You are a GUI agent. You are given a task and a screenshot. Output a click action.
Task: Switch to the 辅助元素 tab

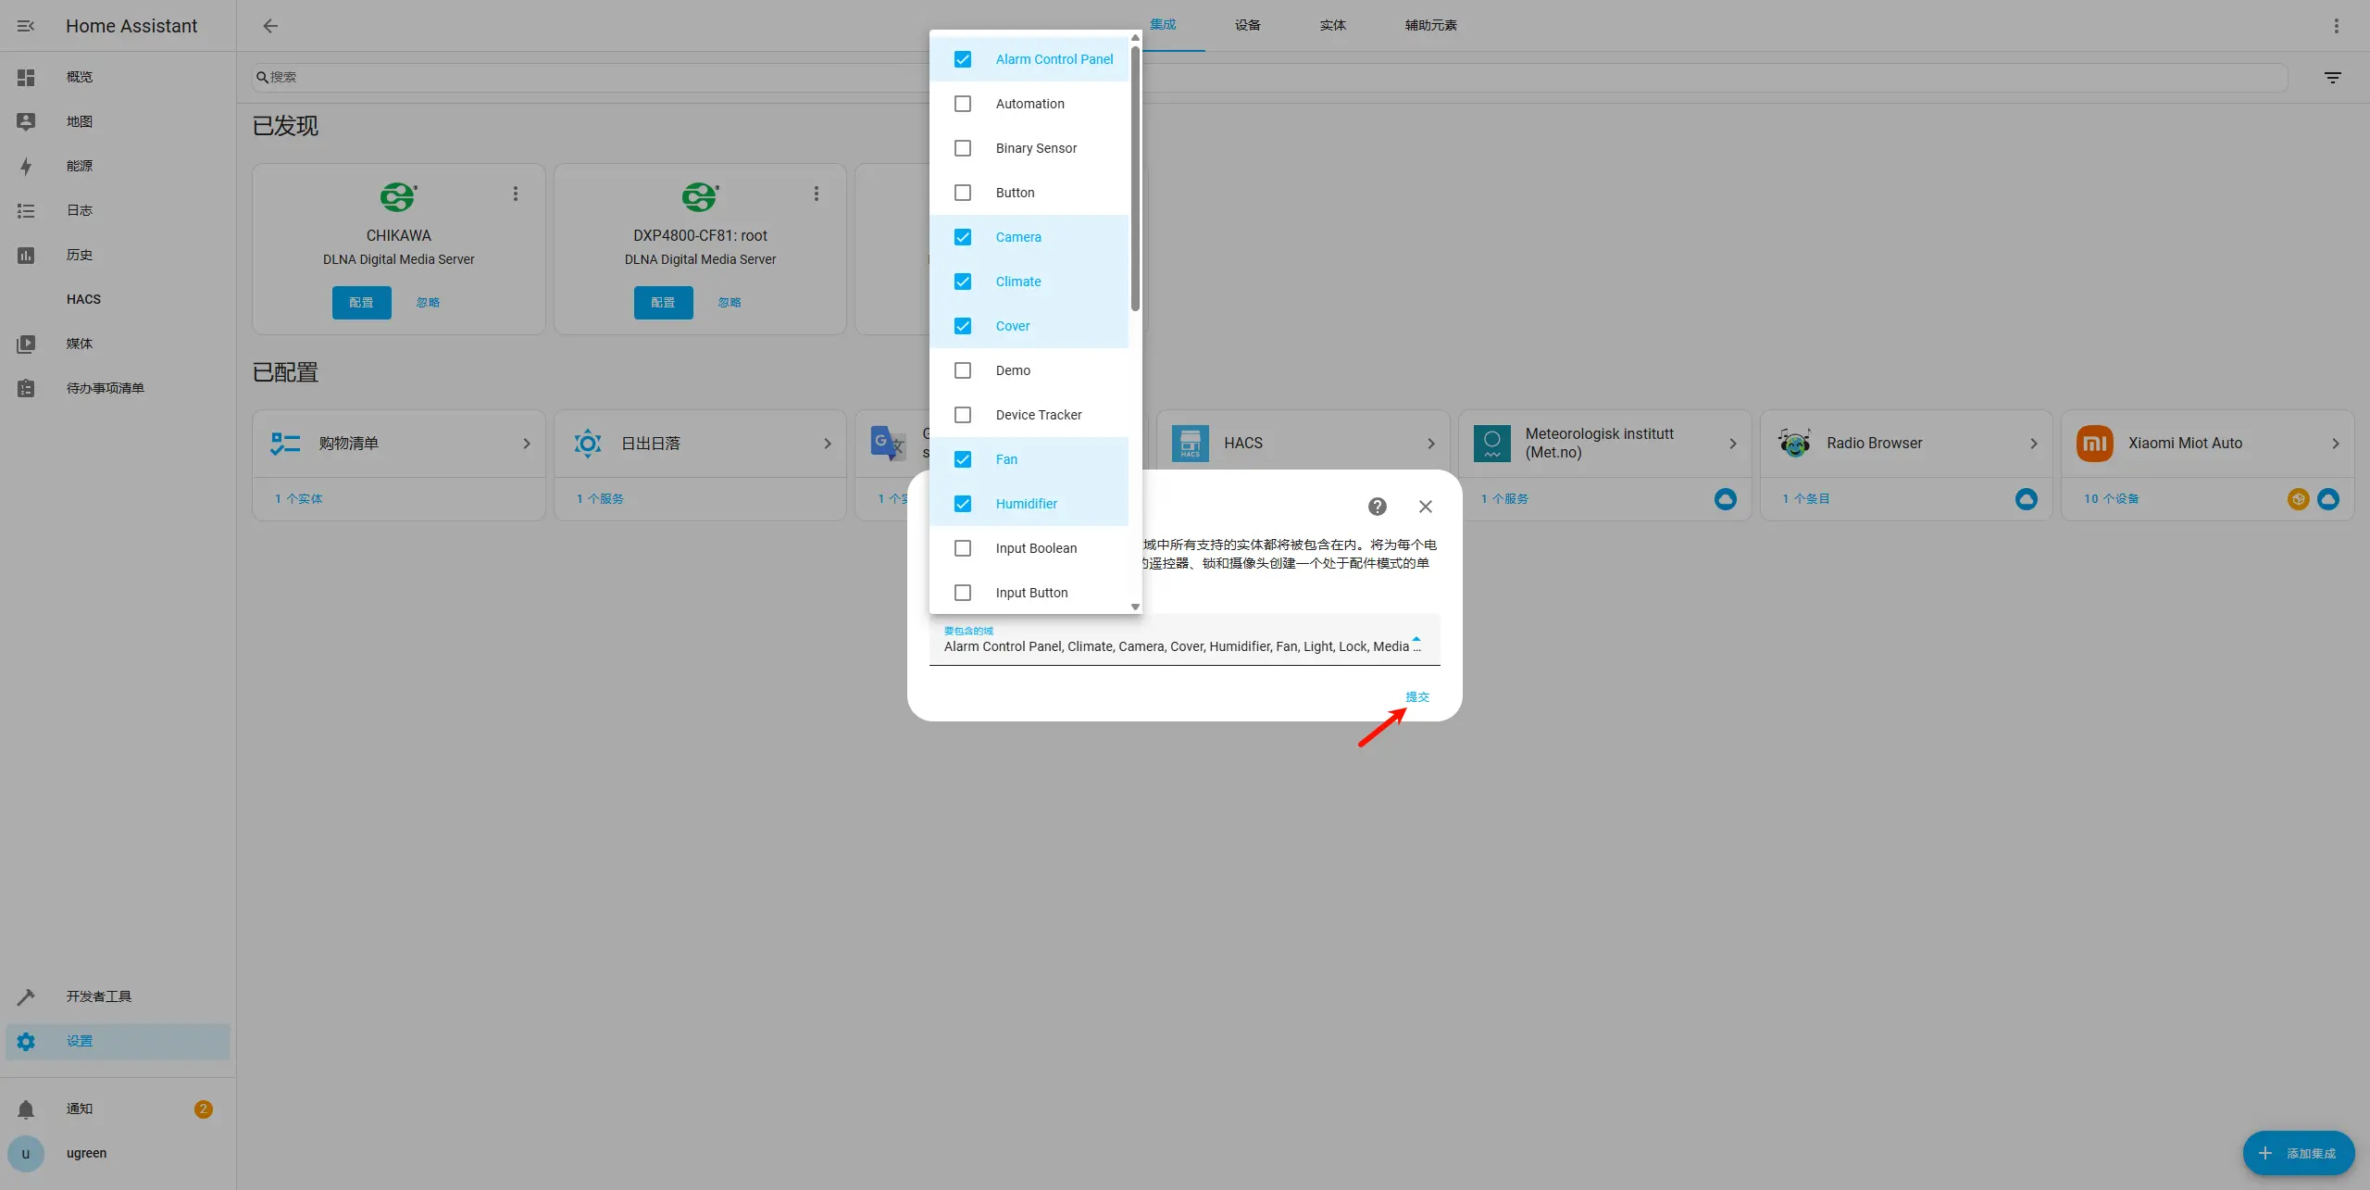click(1430, 25)
